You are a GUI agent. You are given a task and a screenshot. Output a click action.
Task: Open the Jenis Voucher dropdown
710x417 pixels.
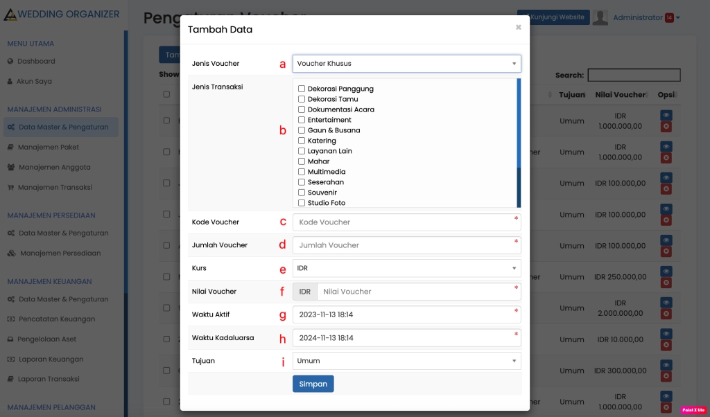pyautogui.click(x=406, y=64)
